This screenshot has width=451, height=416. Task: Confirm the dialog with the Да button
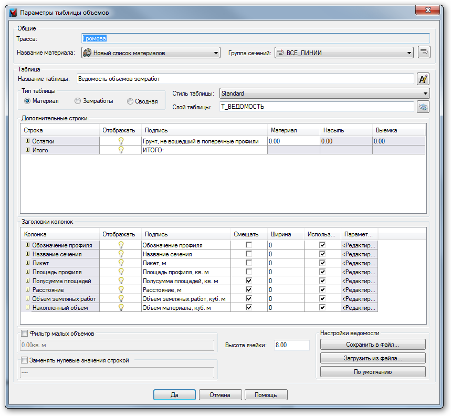(174, 395)
